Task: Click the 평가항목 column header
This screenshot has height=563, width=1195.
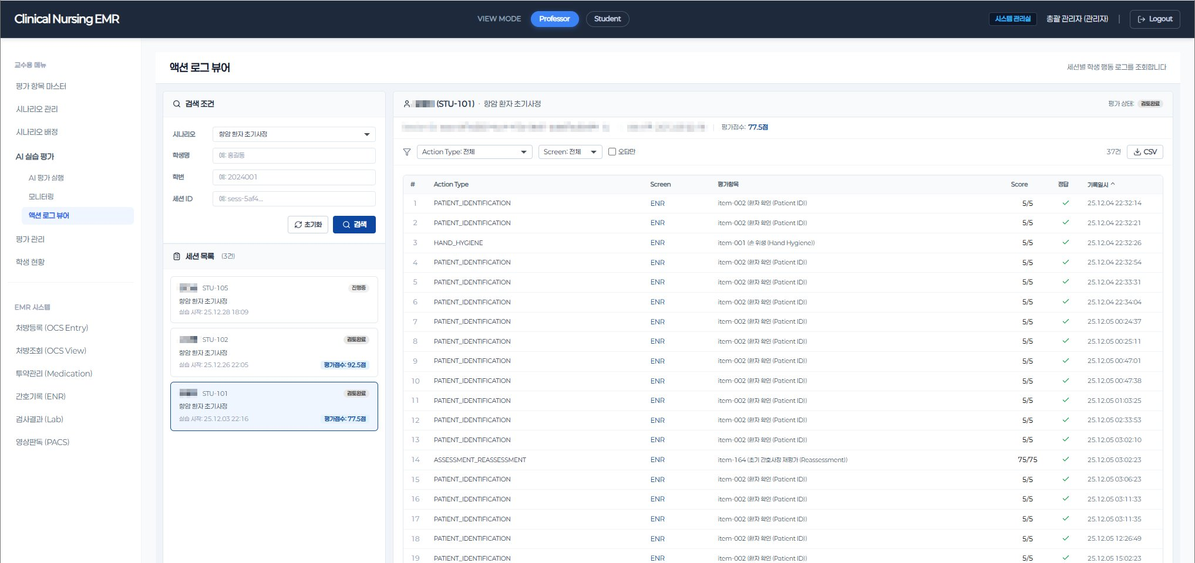Action: [x=728, y=184]
